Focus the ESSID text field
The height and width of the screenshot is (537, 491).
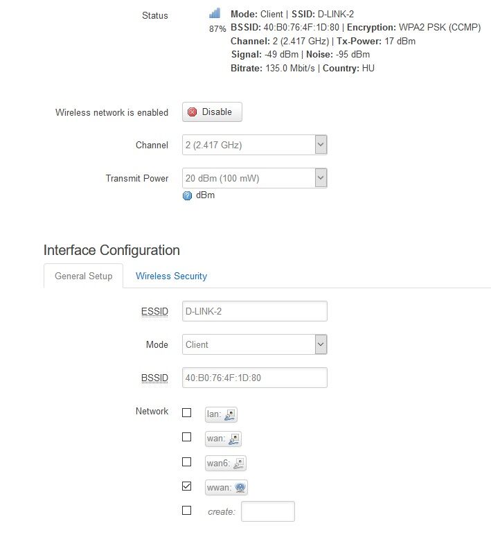tap(254, 311)
